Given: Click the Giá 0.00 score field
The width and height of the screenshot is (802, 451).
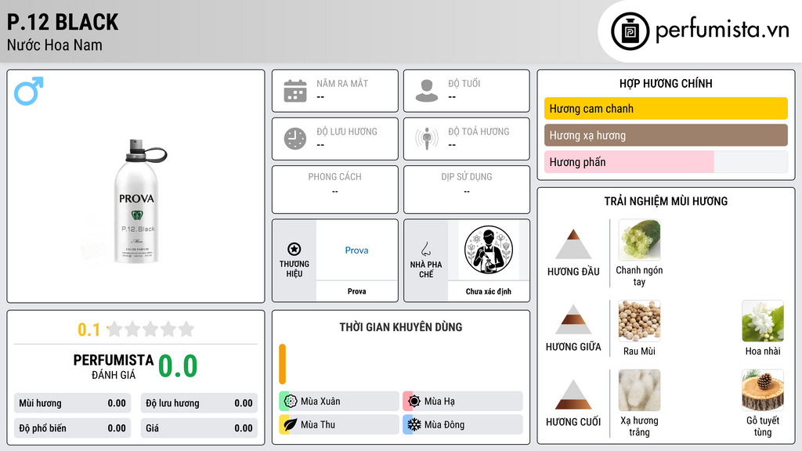Looking at the screenshot, I should [199, 428].
